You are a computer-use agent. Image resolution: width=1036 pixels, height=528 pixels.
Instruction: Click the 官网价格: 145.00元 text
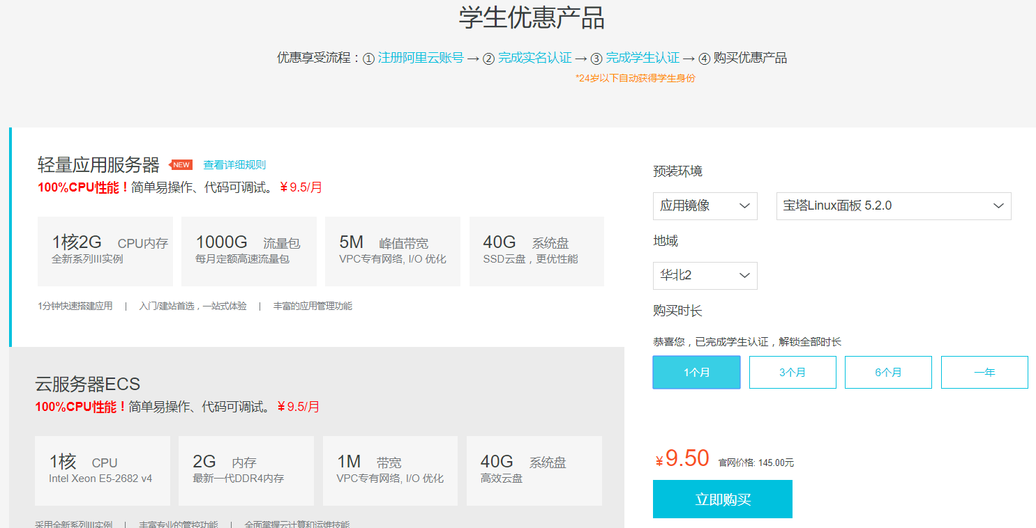click(x=756, y=463)
